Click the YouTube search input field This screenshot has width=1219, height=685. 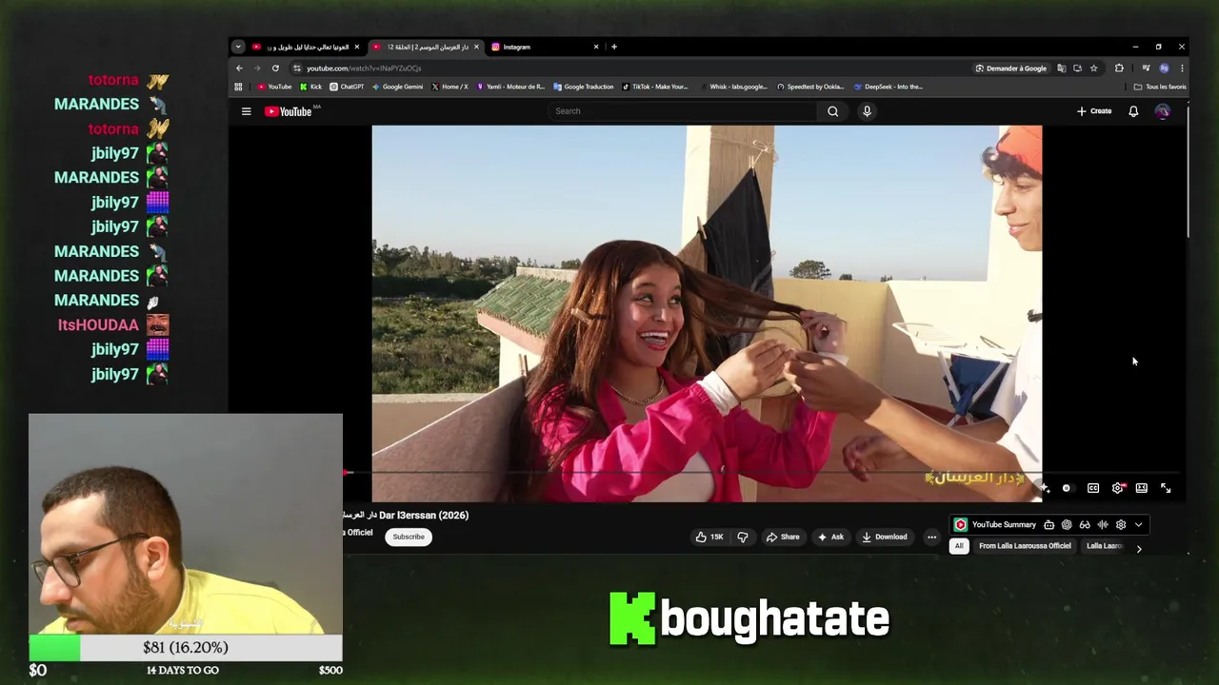pyautogui.click(x=682, y=111)
